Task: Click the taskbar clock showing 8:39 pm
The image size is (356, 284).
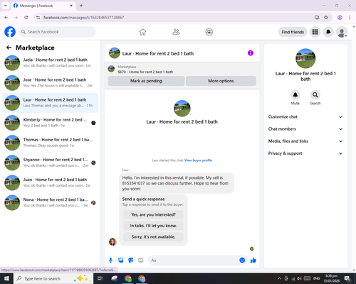Action: click(x=331, y=278)
